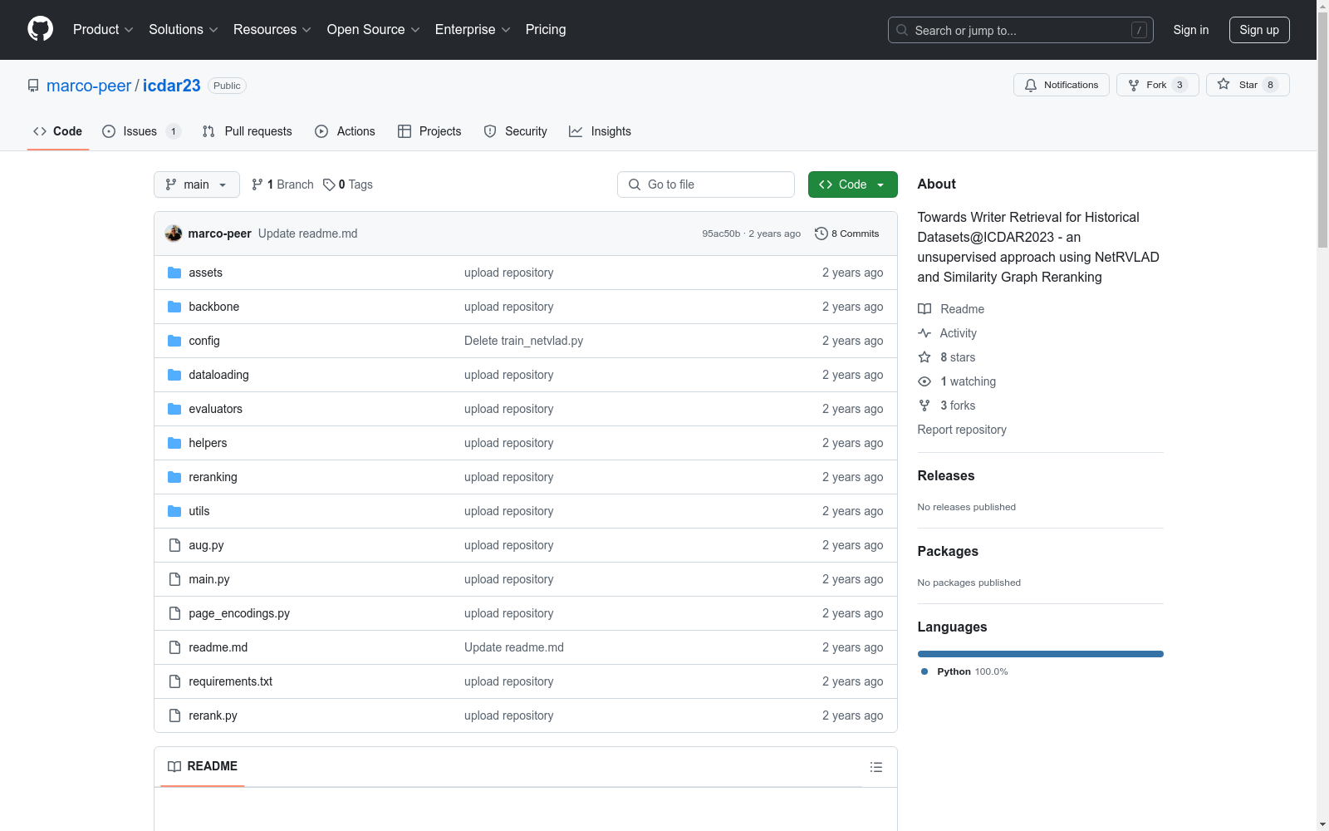Image resolution: width=1329 pixels, height=831 pixels.
Task: Click the page_encodings.py file icon
Action: [174, 613]
